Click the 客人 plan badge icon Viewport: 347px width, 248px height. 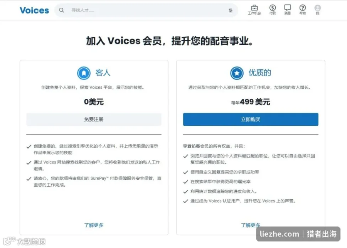coord(84,73)
